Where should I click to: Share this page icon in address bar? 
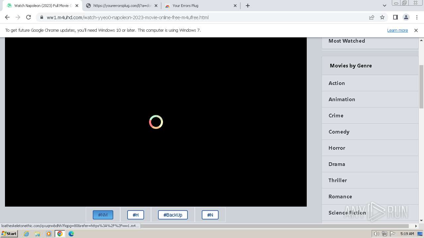click(x=372, y=18)
